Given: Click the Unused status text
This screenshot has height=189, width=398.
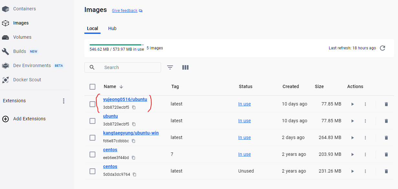Looking at the screenshot, I should (x=246, y=171).
